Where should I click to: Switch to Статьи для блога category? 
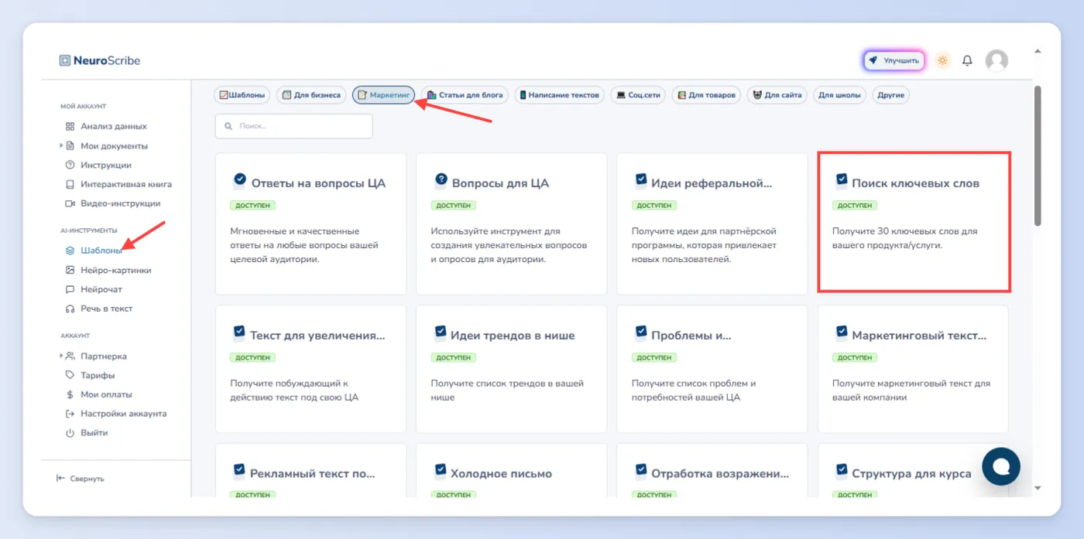pyautogui.click(x=465, y=95)
